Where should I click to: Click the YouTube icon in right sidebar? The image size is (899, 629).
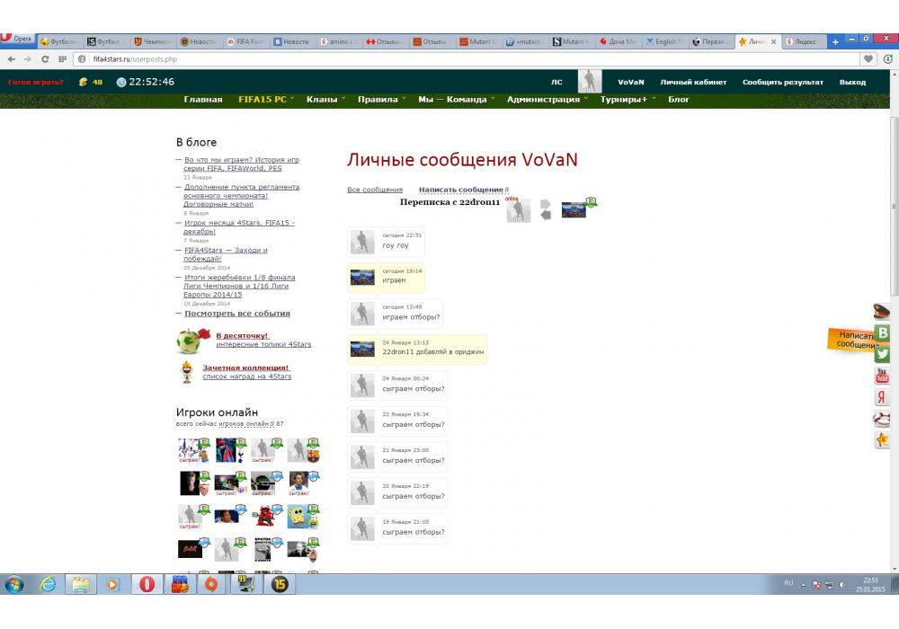(882, 376)
